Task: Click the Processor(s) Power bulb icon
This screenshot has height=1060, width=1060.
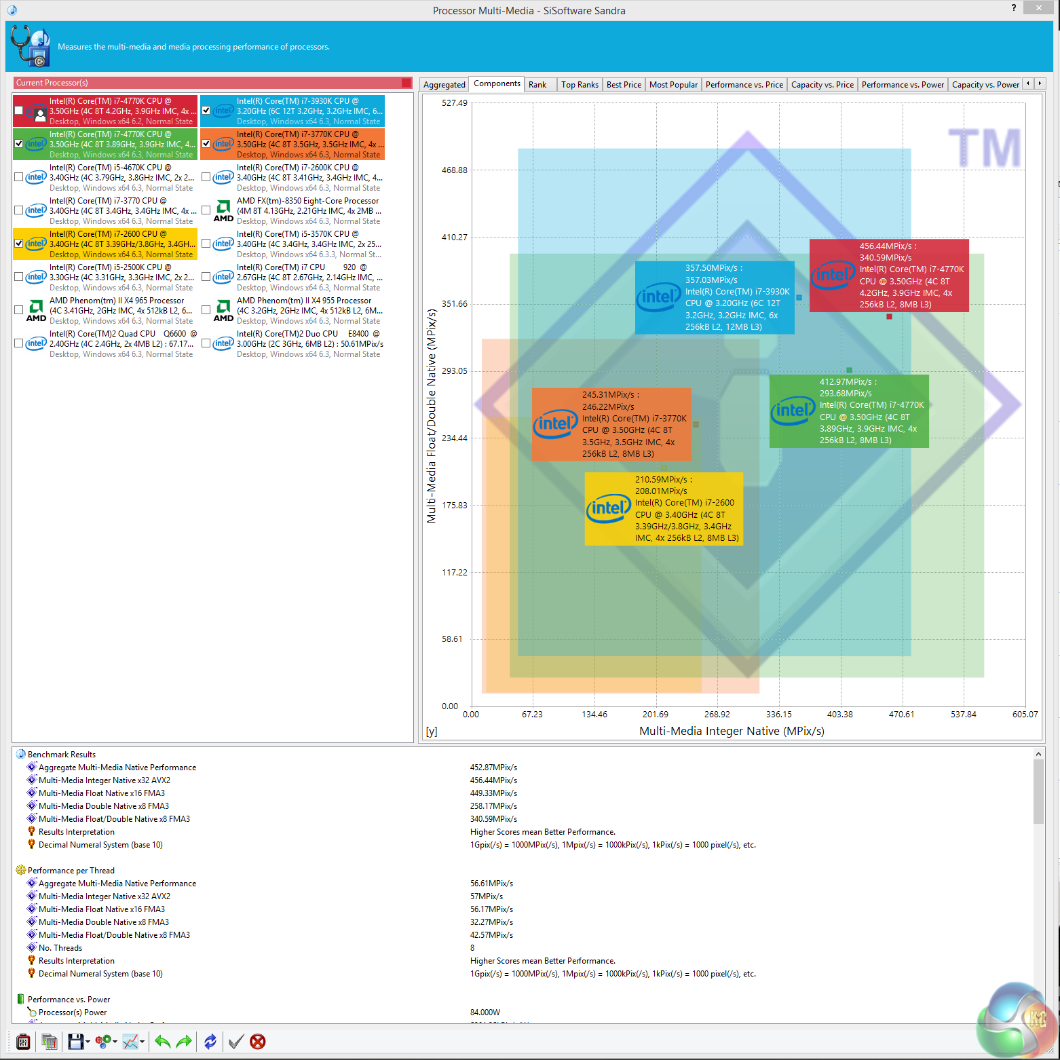Action: coord(31,1012)
